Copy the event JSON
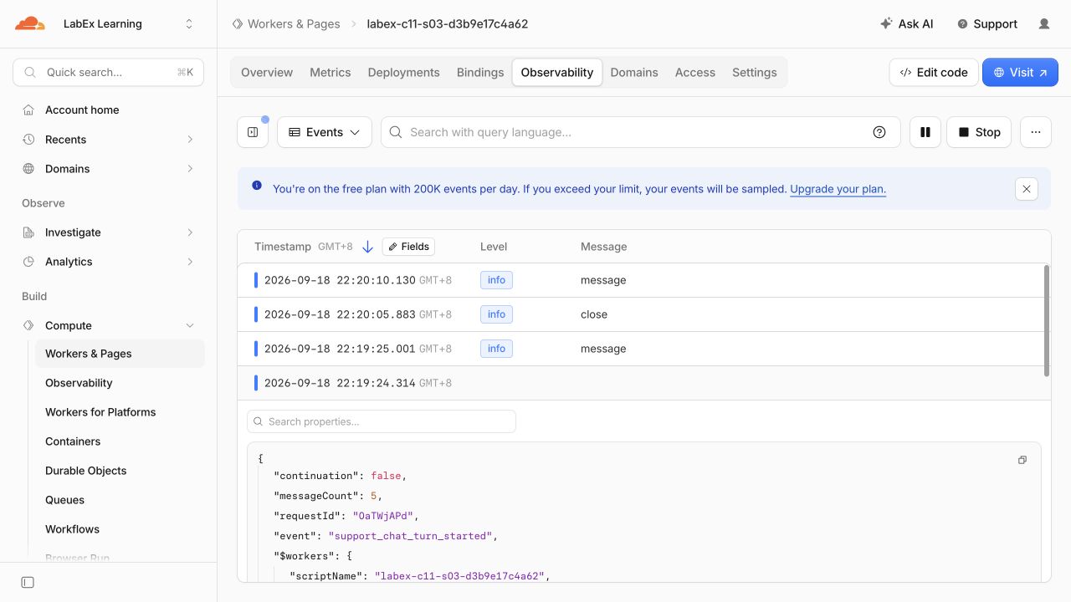This screenshot has height=602, width=1071. coord(1022,460)
